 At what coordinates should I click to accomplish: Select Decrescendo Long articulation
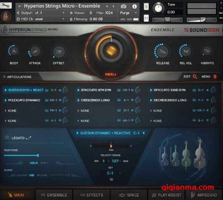click(170, 100)
